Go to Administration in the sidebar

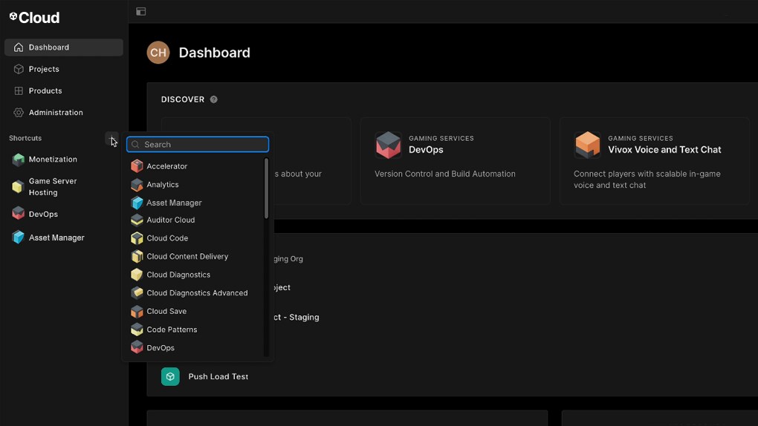click(56, 113)
